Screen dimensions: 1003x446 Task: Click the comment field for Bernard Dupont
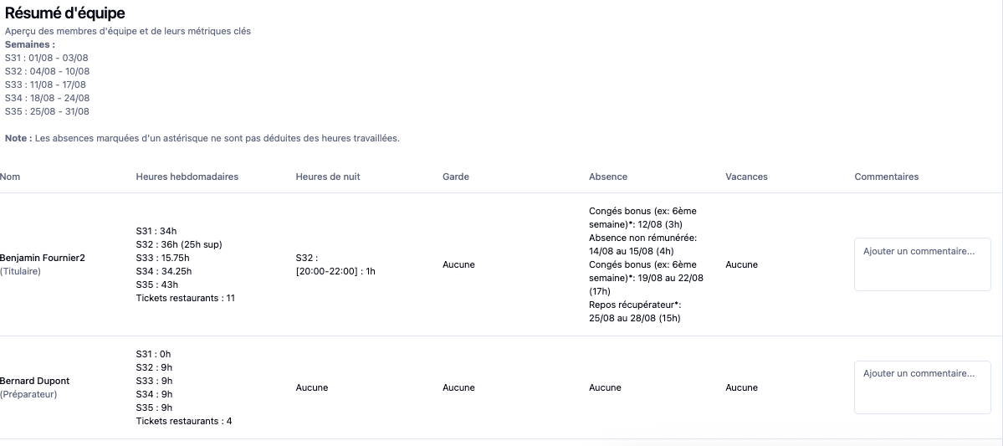click(x=922, y=387)
